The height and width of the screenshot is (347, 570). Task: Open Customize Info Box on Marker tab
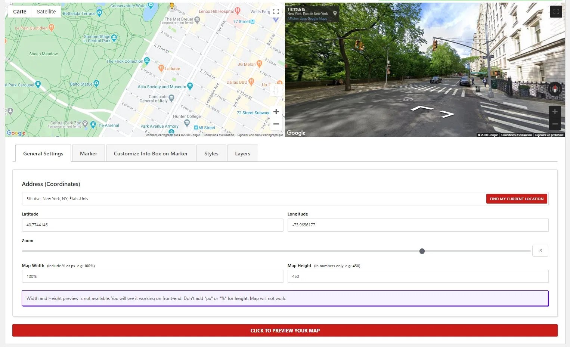151,154
